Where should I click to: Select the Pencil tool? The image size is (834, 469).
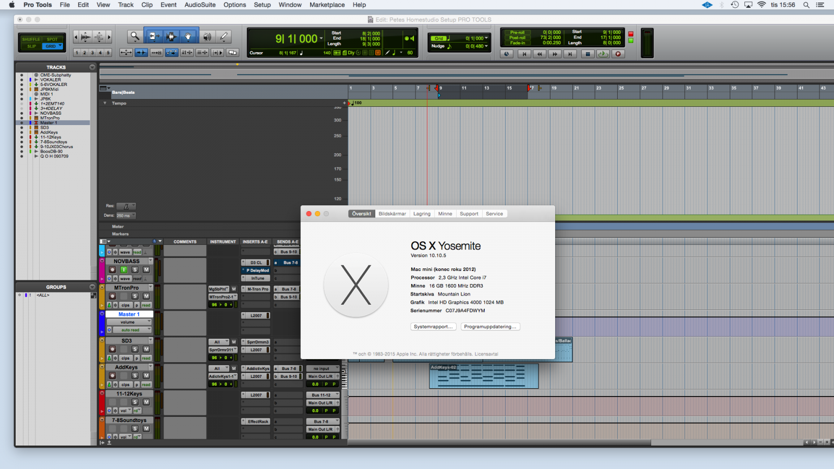(x=224, y=36)
